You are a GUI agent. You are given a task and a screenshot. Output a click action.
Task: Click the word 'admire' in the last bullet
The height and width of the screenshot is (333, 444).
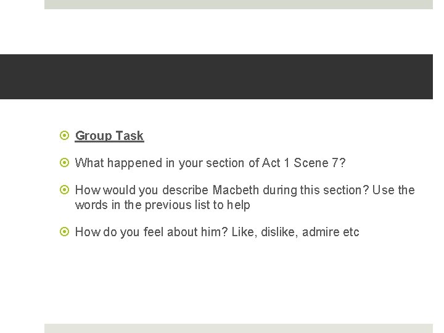click(320, 232)
